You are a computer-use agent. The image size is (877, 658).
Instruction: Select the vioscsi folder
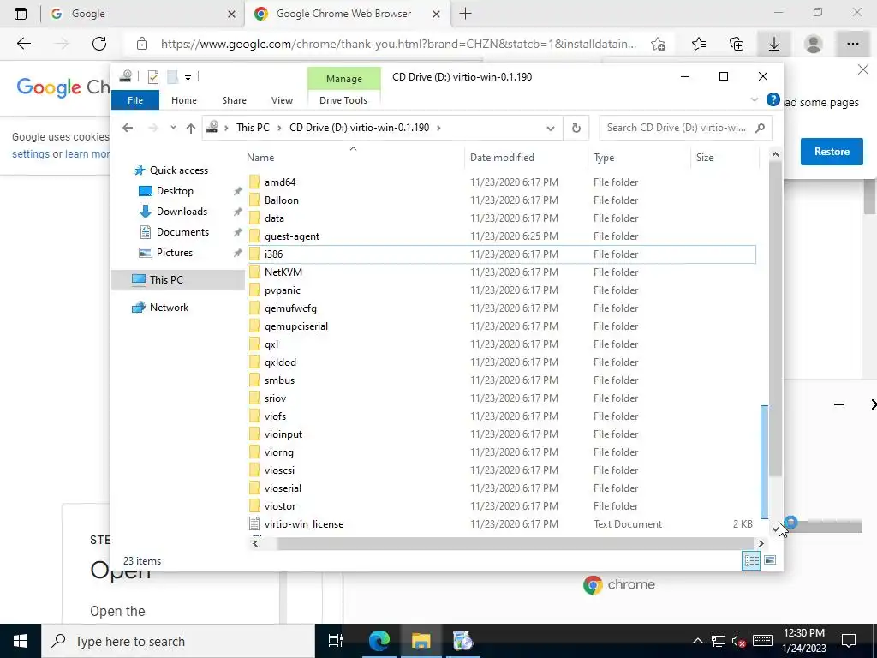coord(279,470)
